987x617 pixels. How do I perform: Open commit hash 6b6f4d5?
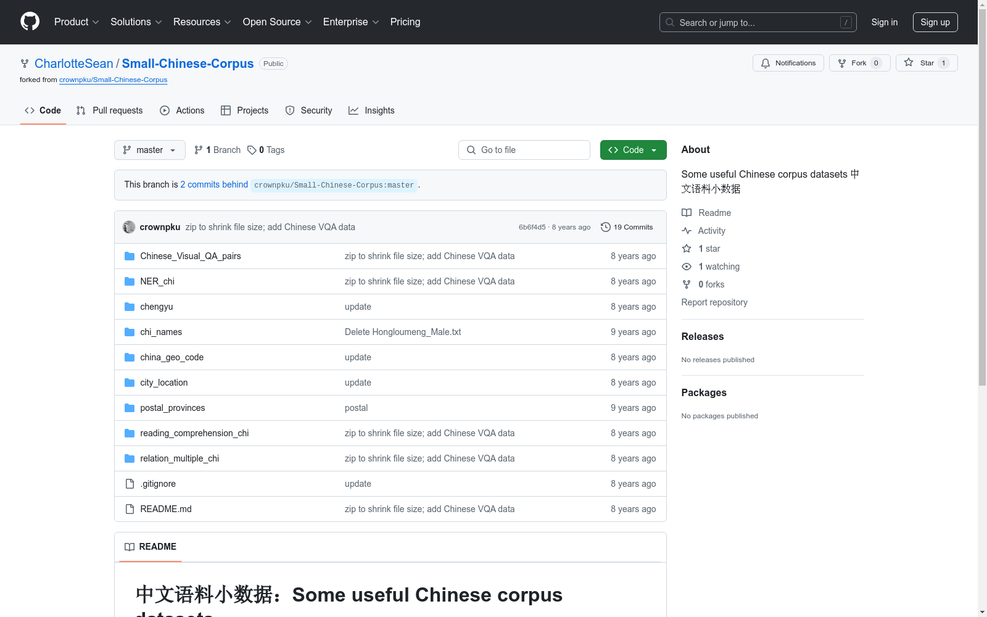[x=532, y=227]
